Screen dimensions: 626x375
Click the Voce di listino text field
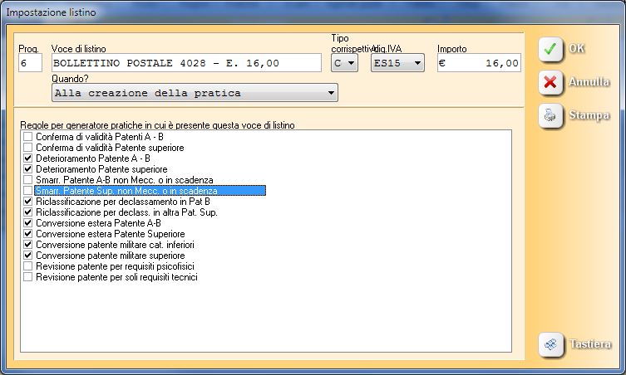[x=185, y=63]
